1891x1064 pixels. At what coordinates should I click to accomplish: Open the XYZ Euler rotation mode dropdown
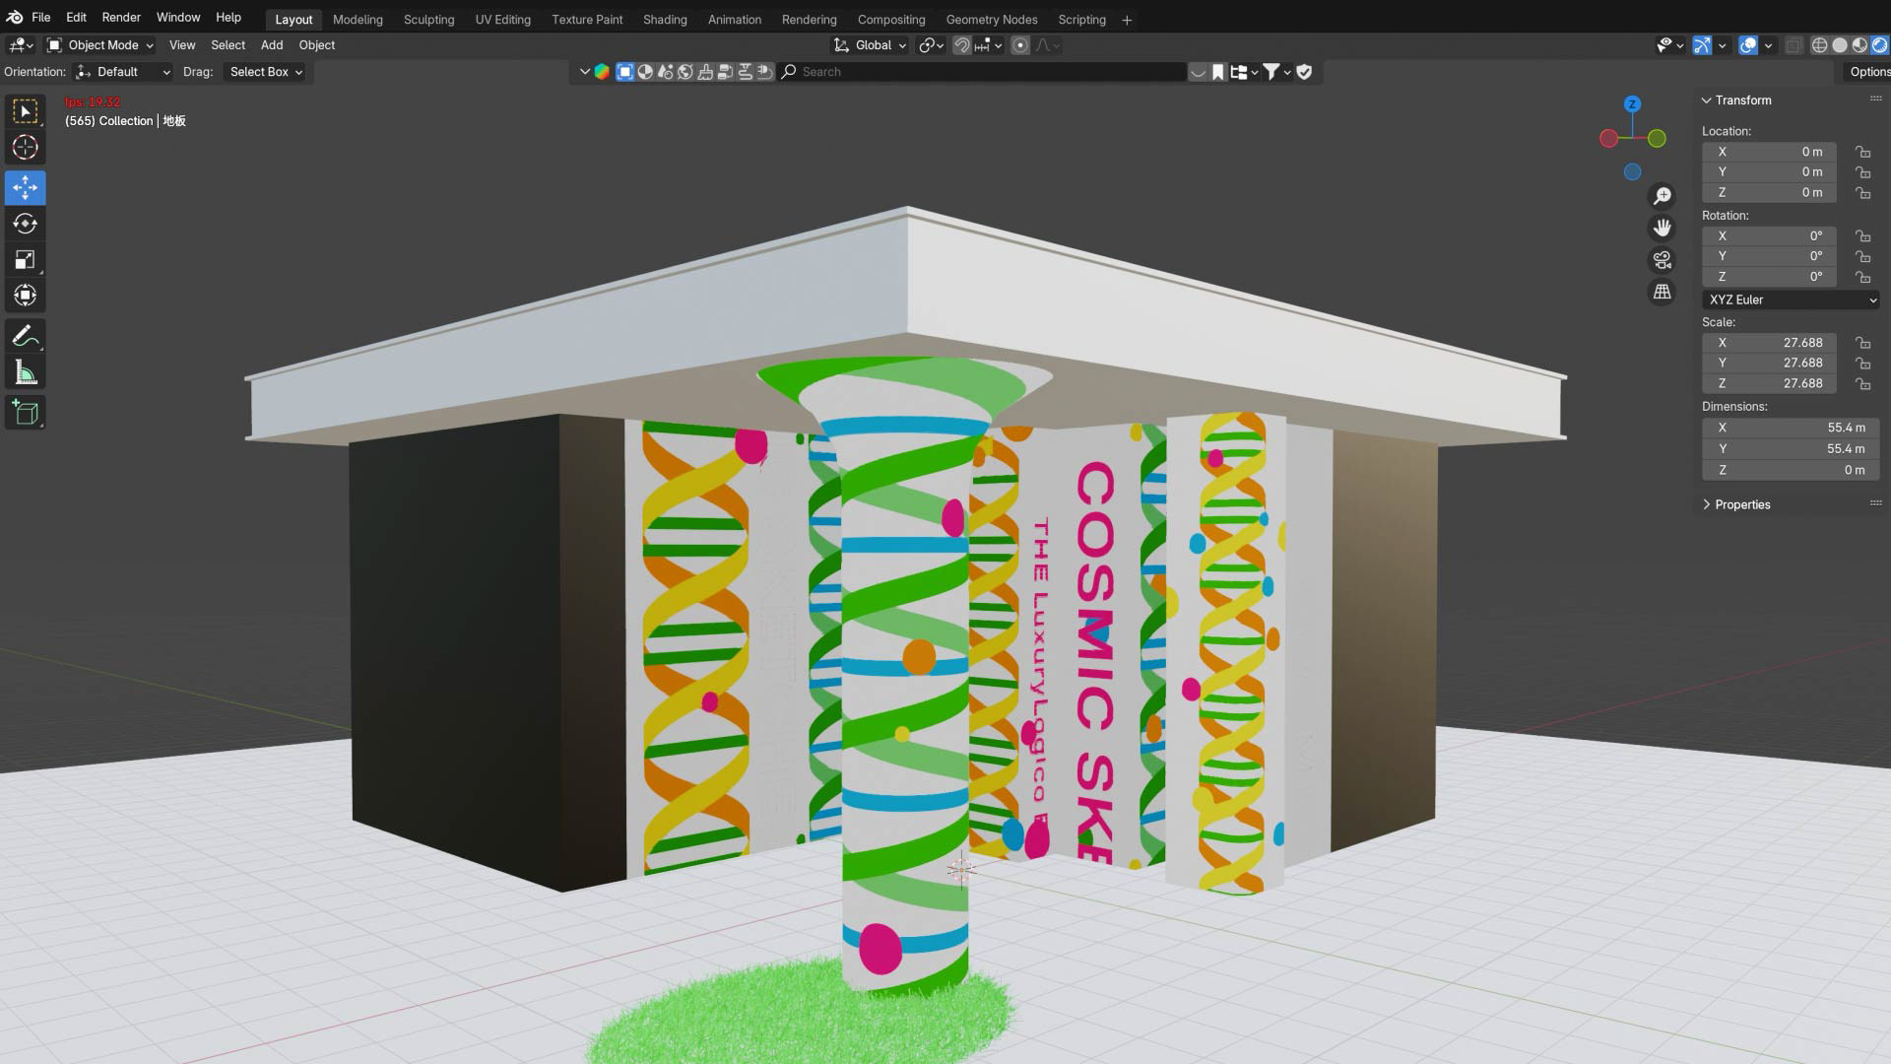(1790, 299)
